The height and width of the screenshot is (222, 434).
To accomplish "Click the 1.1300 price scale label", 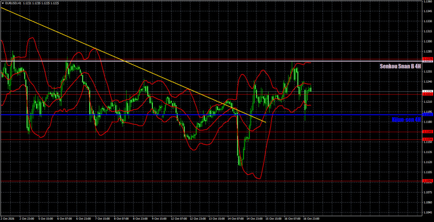I will point(427,42).
